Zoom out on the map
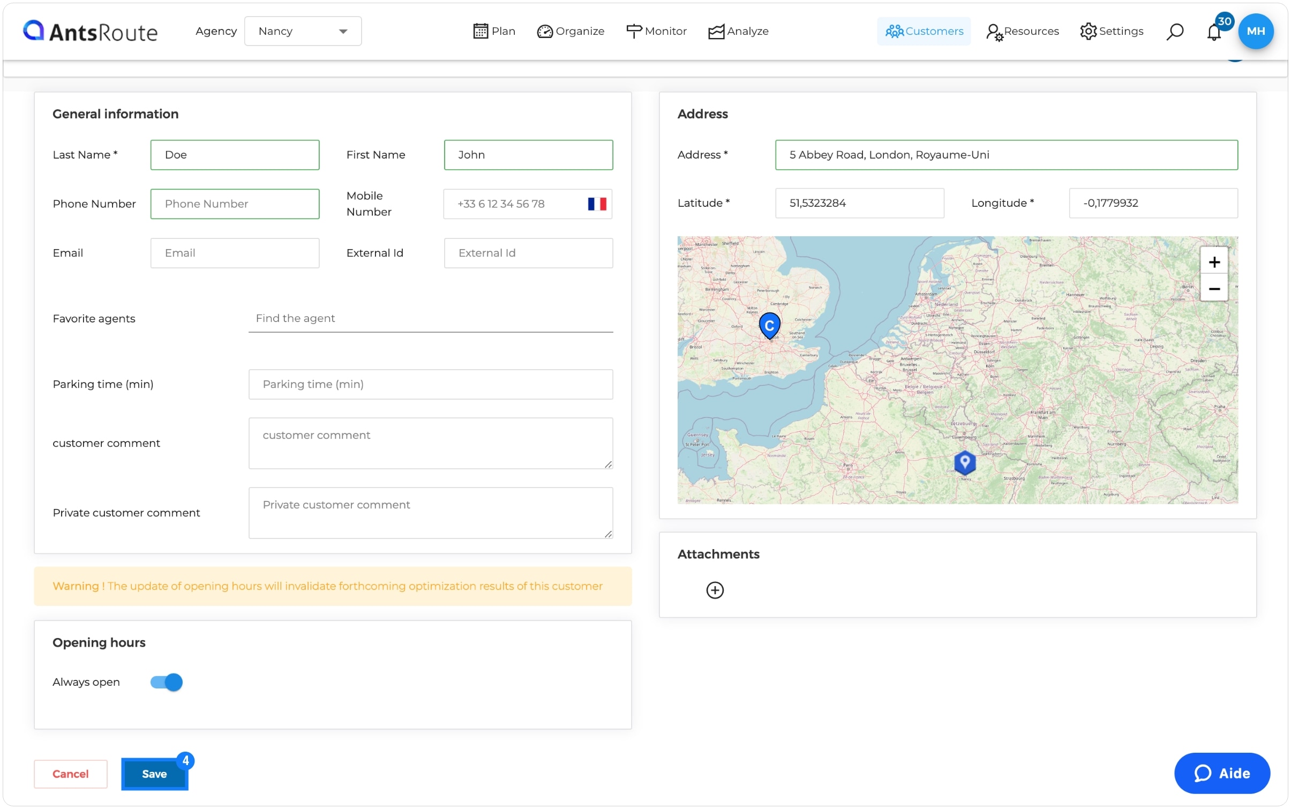Viewport: 1291px width, 809px height. click(x=1213, y=289)
